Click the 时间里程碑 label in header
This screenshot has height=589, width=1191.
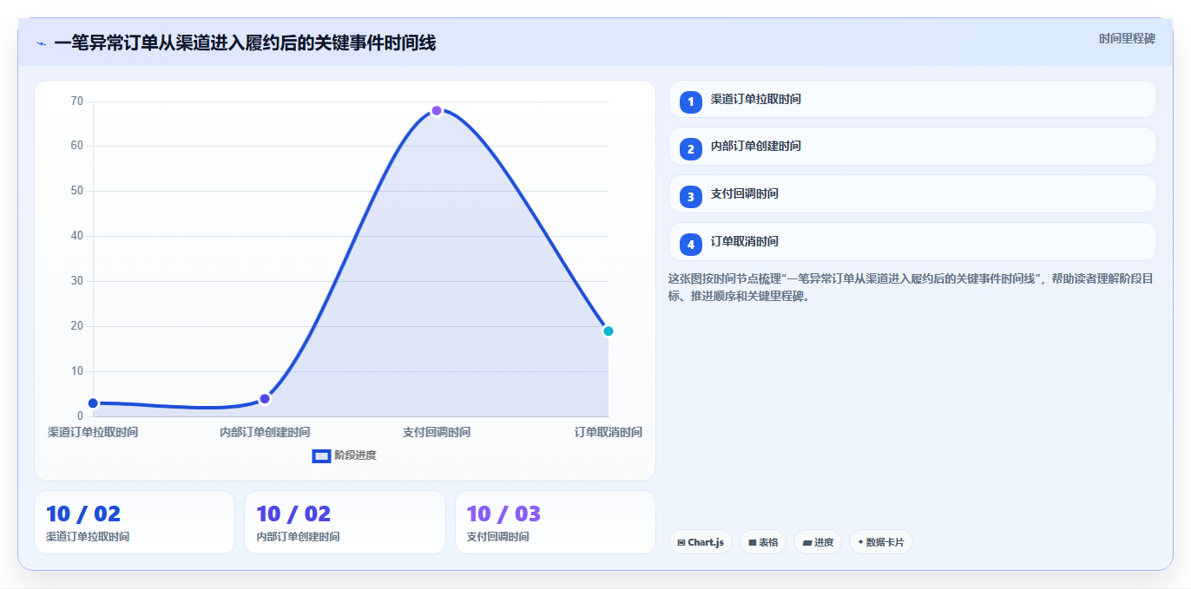click(x=1127, y=38)
